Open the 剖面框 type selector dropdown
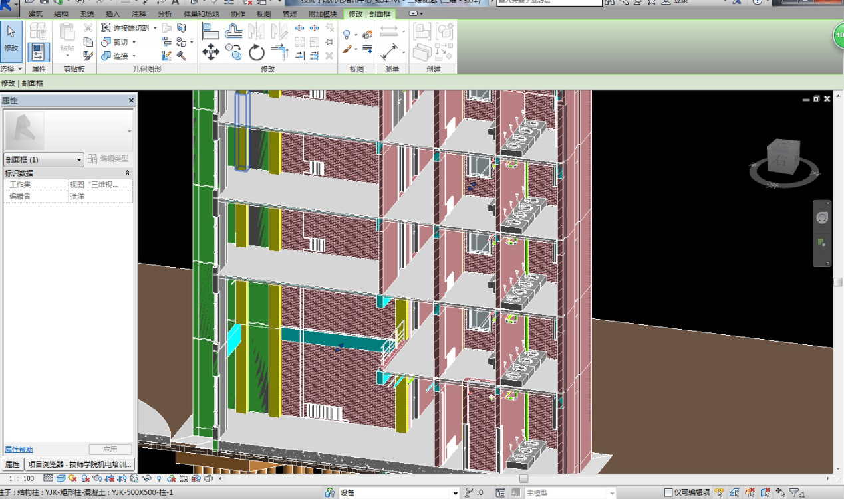The height and width of the screenshot is (499, 844). 80,159
